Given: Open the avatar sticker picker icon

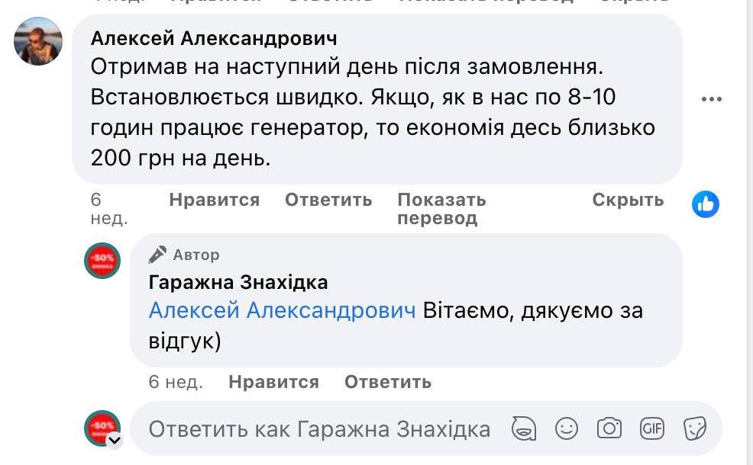Looking at the screenshot, I should pos(523,428).
